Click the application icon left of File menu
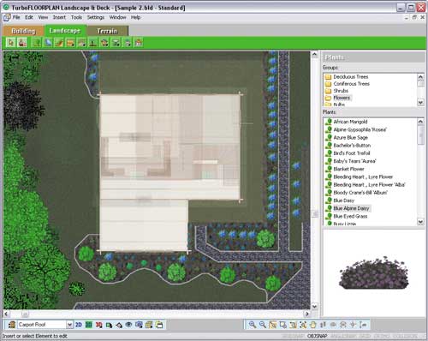This screenshot has width=428, height=341. click(7, 17)
